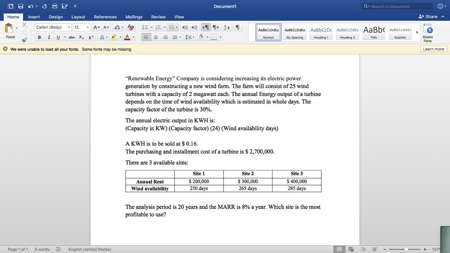Click the Save icon
Viewport: 450px width, 253px height.
pos(21,6)
